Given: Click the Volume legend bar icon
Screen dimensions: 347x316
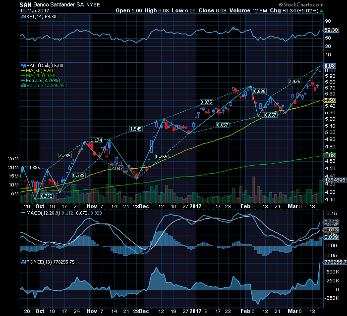Looking at the screenshot, I should pos(23,85).
